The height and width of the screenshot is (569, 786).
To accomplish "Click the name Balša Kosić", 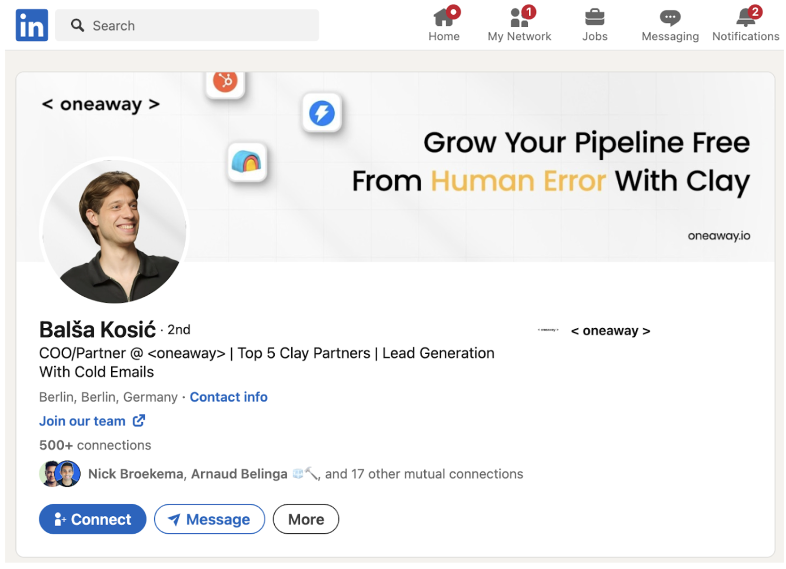I will (x=98, y=330).
